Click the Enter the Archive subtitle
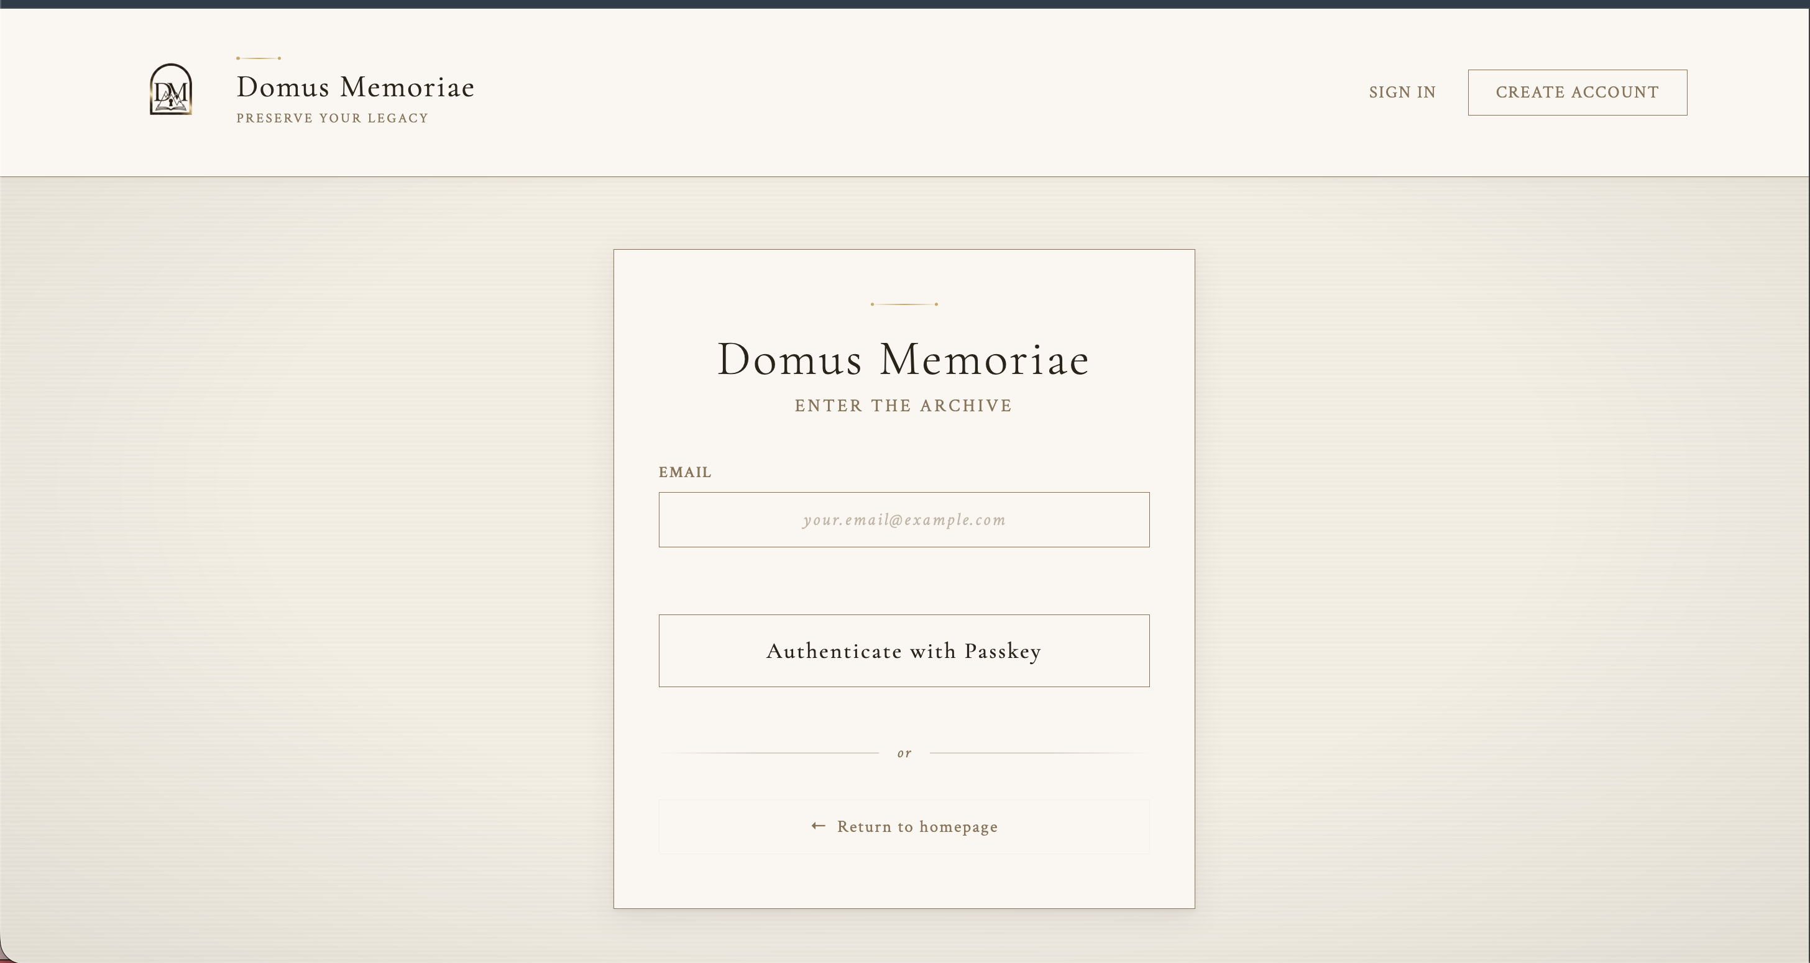 904,406
